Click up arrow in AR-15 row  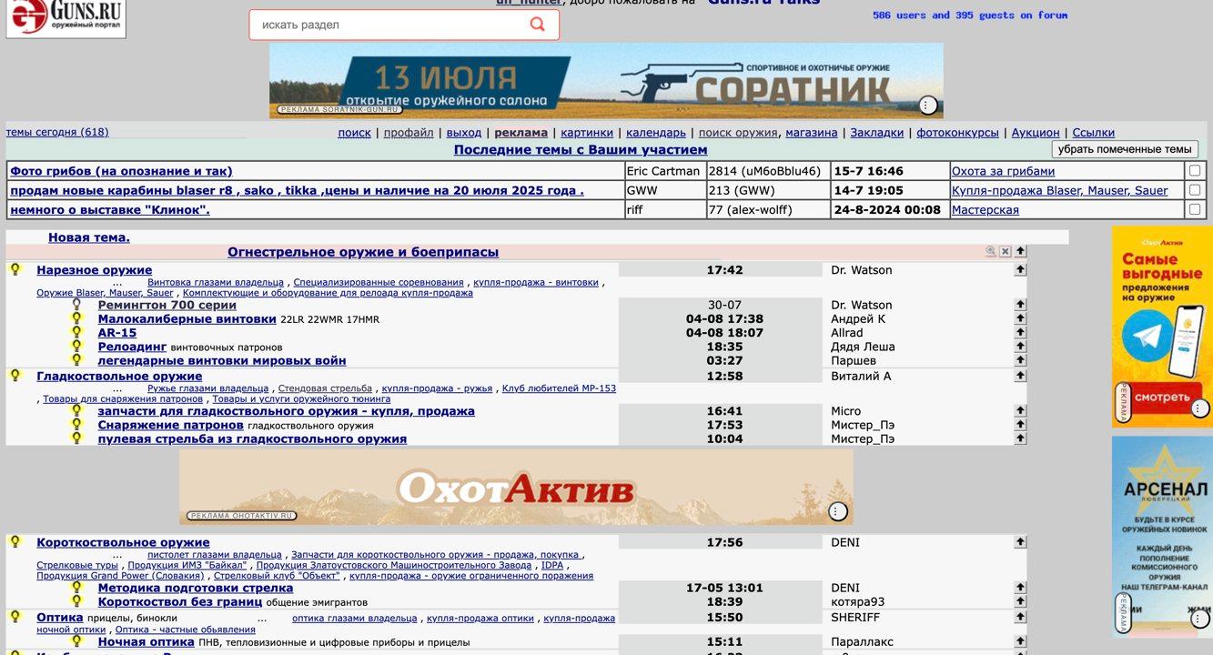point(1020,333)
